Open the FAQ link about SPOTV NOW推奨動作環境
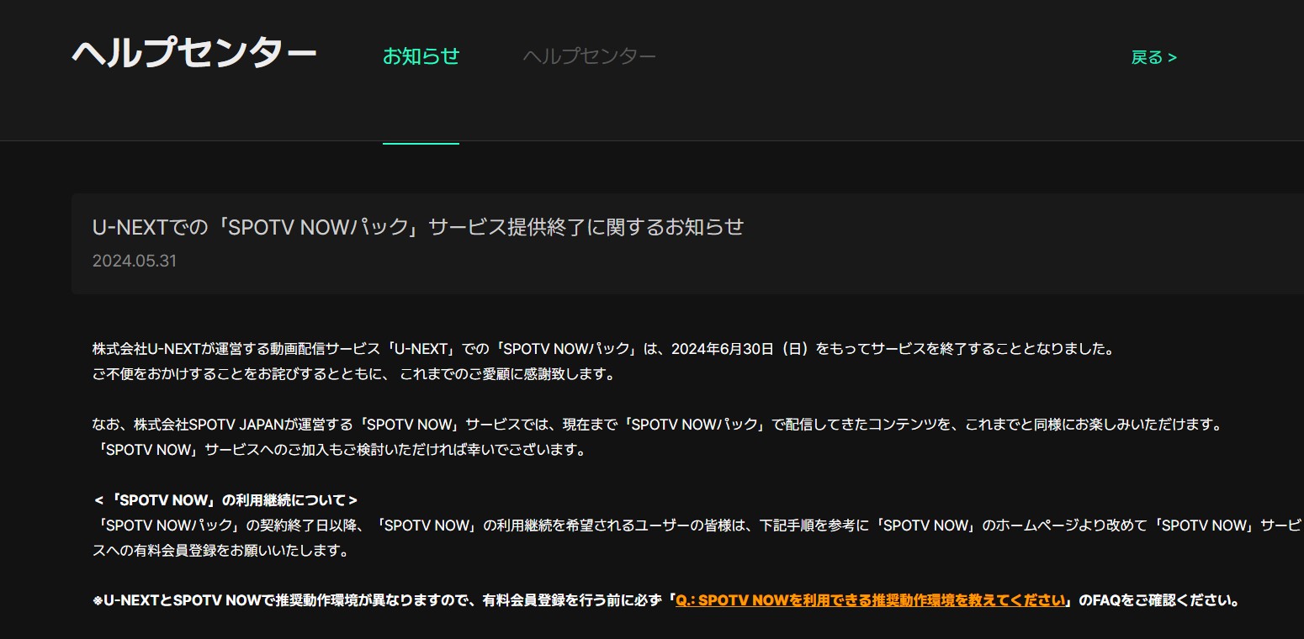The width and height of the screenshot is (1304, 639). [x=872, y=600]
